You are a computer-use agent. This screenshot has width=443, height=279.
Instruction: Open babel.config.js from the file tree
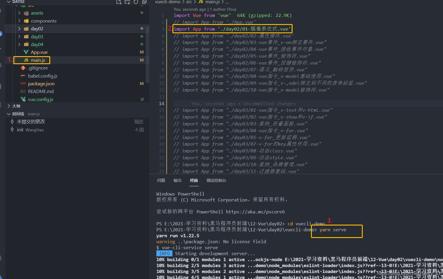point(43,76)
